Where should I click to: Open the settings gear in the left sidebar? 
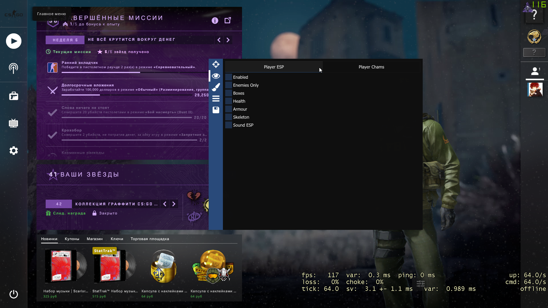[x=13, y=151]
